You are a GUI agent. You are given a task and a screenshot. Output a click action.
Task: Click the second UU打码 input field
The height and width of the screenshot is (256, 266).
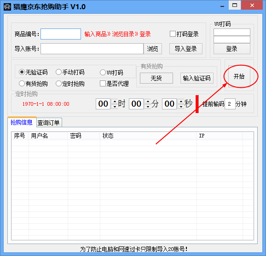coord(232,40)
